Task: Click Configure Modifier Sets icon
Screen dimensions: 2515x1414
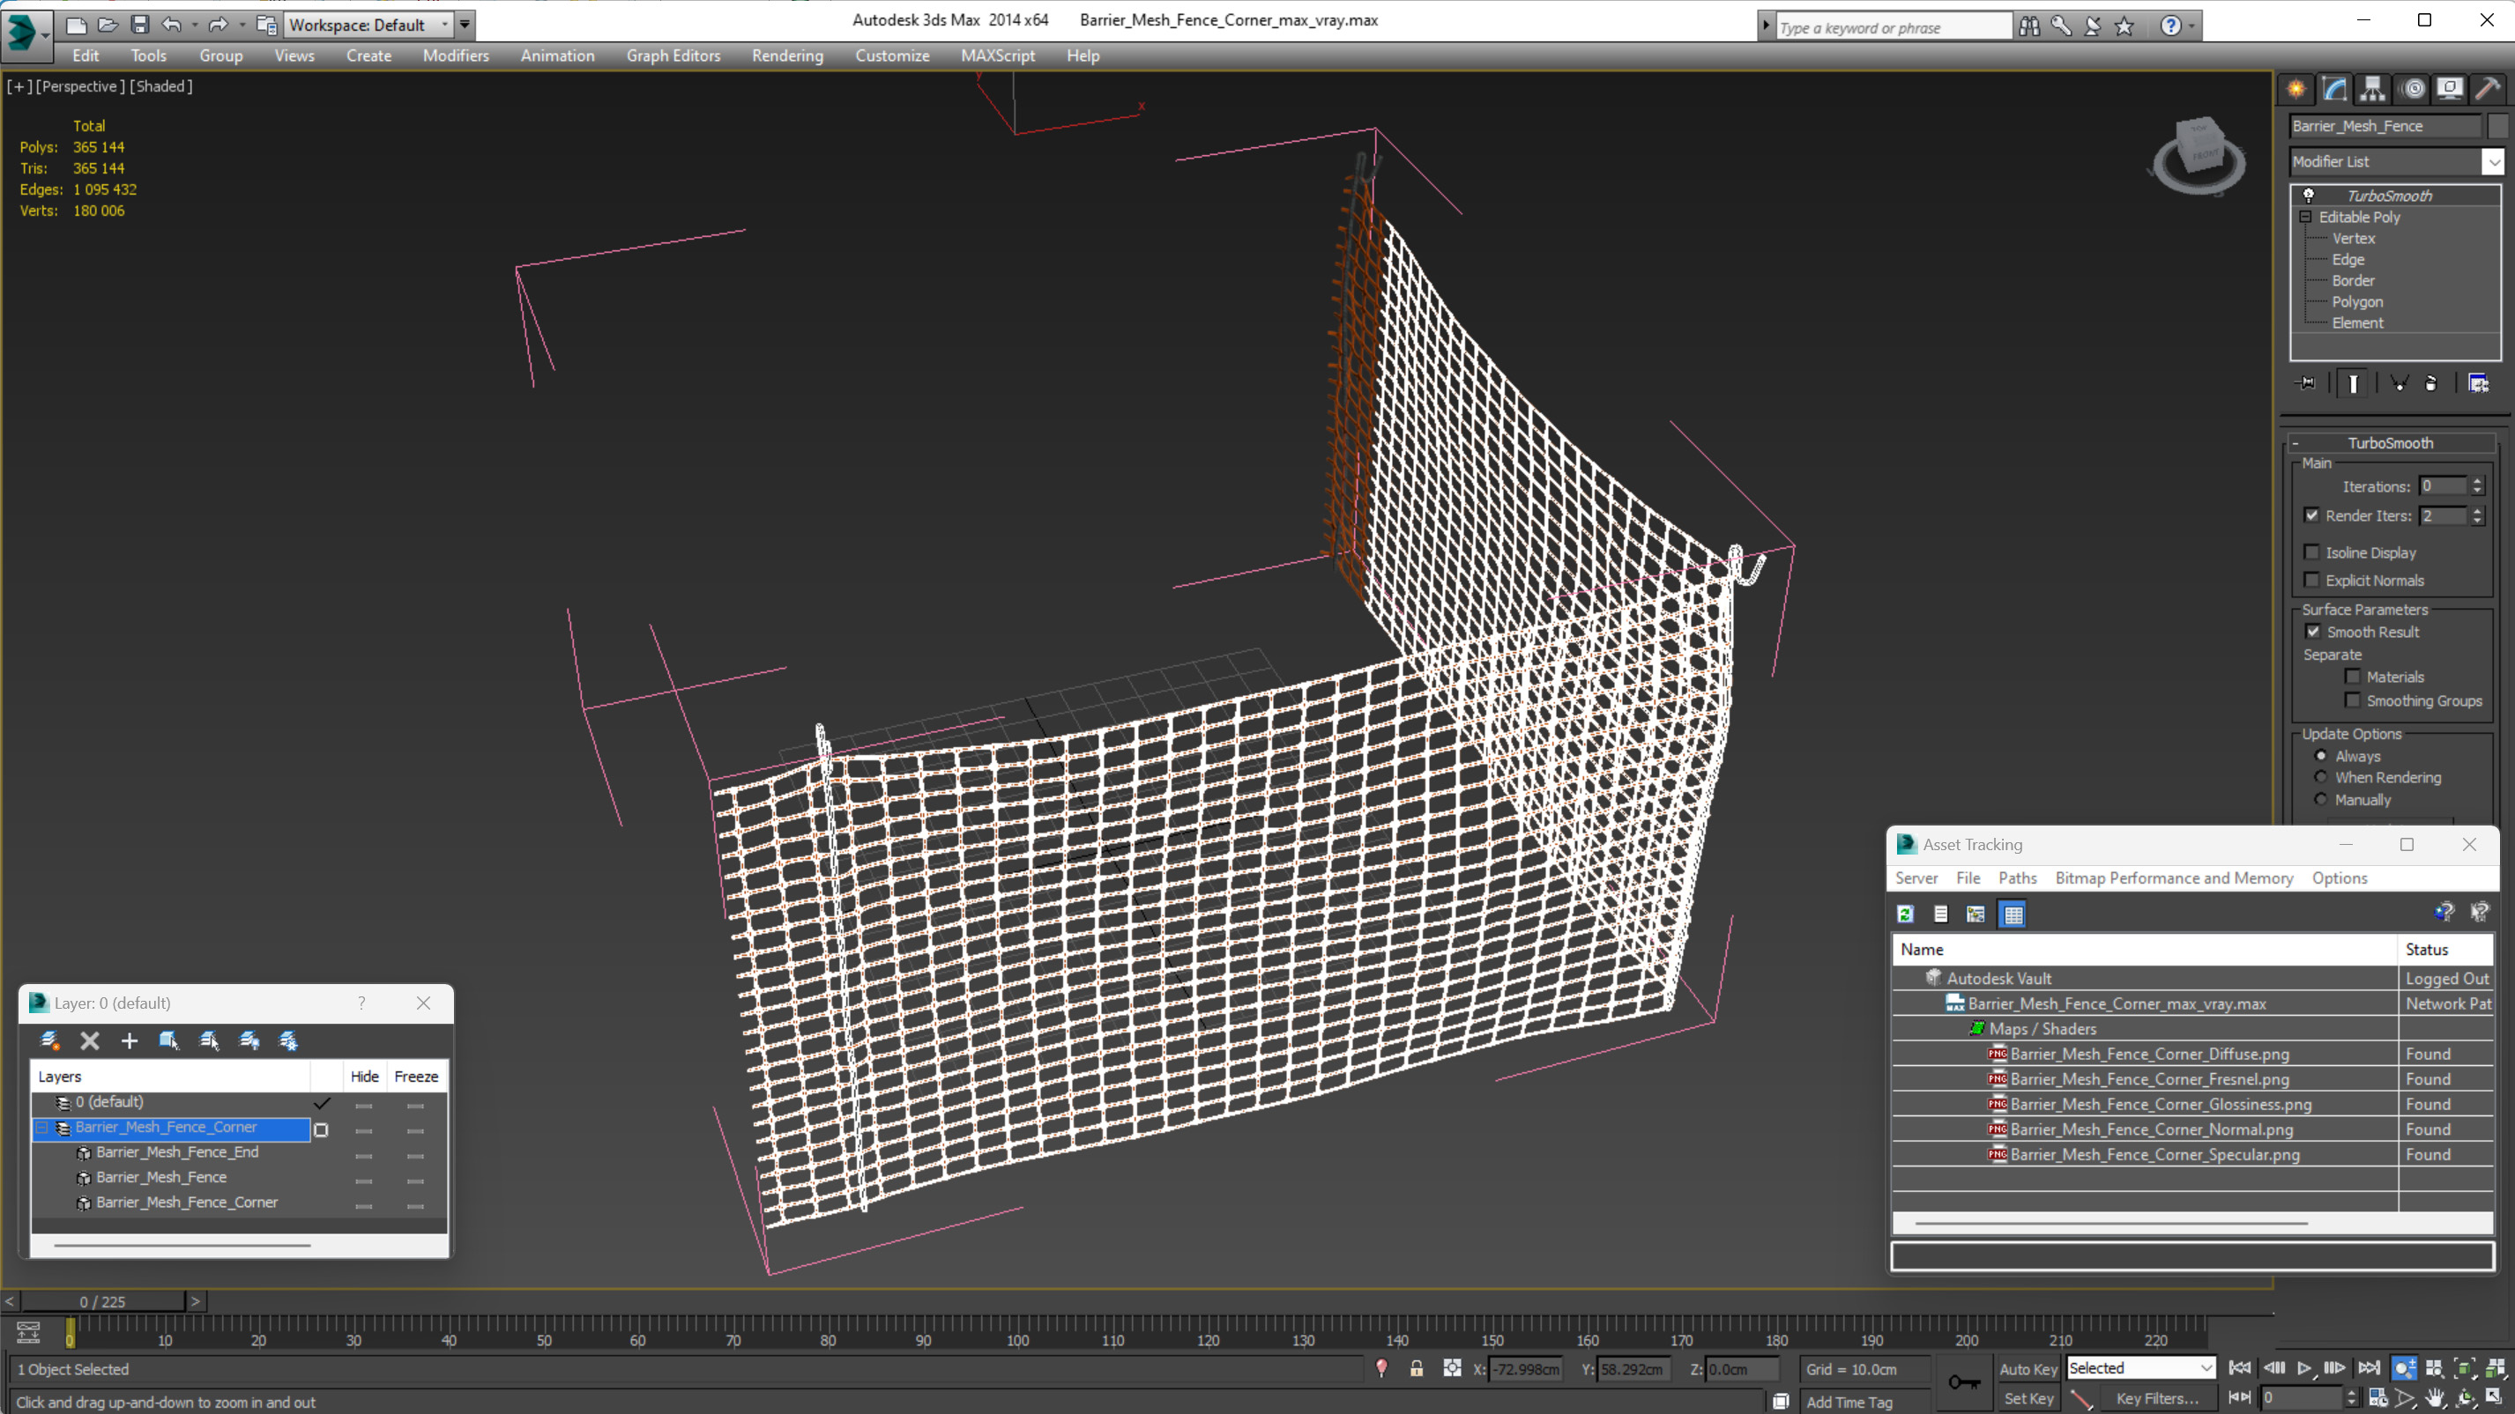Action: click(2478, 383)
